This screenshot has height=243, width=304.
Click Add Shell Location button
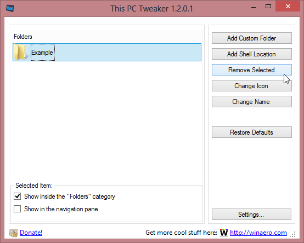[x=252, y=54]
